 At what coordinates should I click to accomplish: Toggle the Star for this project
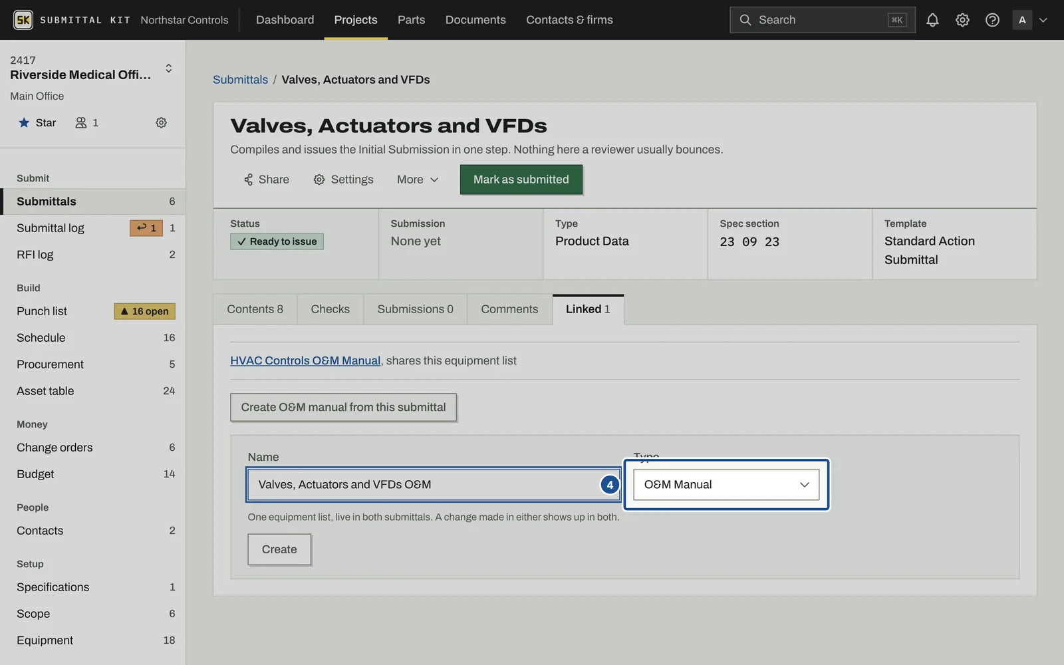(x=37, y=122)
